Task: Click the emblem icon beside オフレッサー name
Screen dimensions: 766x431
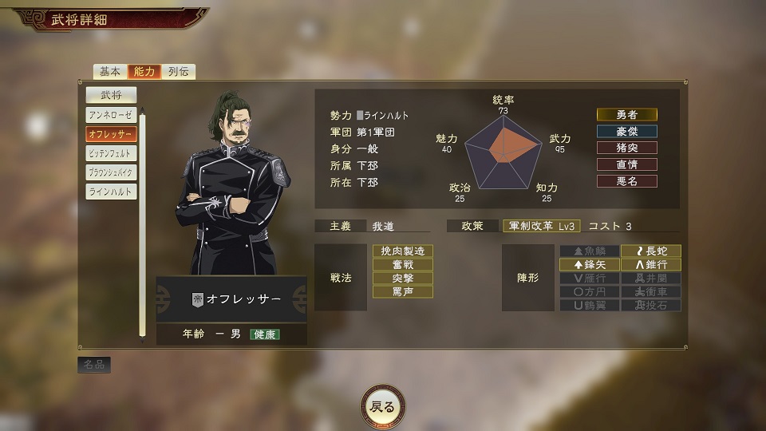Action: [197, 299]
